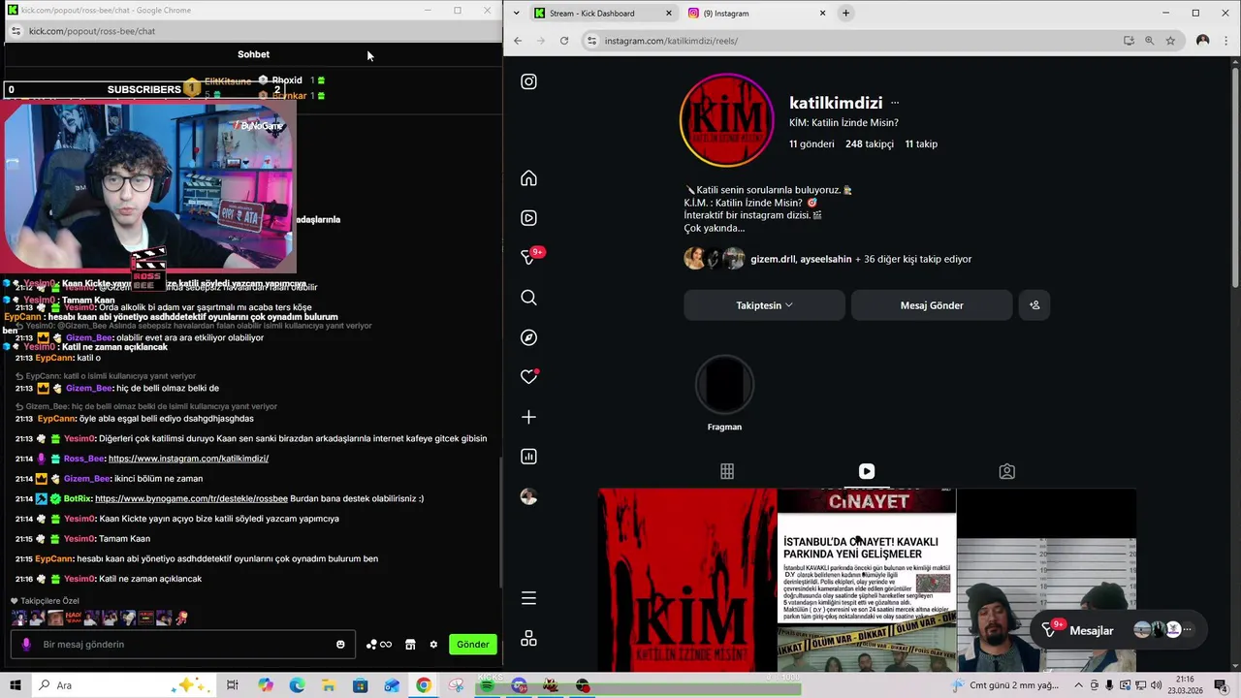Image resolution: width=1241 pixels, height=698 pixels.
Task: Open the posts grid tab on the profile
Action: pos(727,471)
